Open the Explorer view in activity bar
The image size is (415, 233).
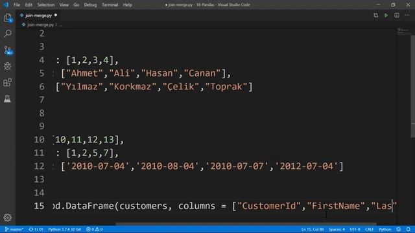tap(8, 18)
